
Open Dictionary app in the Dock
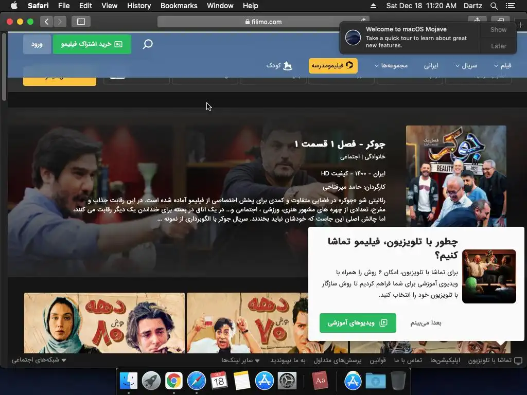click(320, 381)
